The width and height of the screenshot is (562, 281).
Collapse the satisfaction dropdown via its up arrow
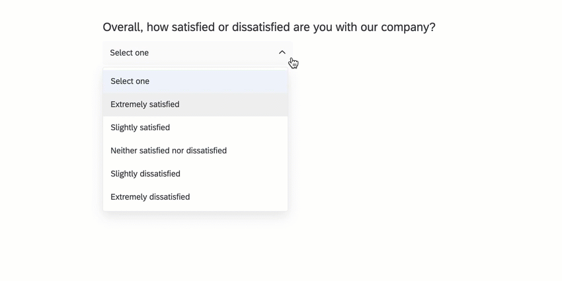(282, 52)
